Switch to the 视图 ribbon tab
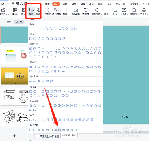 109,4
